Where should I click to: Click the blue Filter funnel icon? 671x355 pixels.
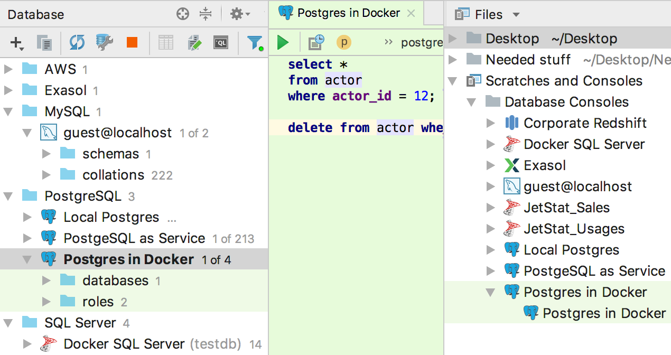pos(255,43)
